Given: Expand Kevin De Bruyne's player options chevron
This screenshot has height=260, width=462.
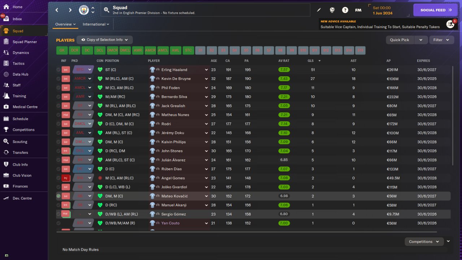Looking at the screenshot, I should coord(206,79).
